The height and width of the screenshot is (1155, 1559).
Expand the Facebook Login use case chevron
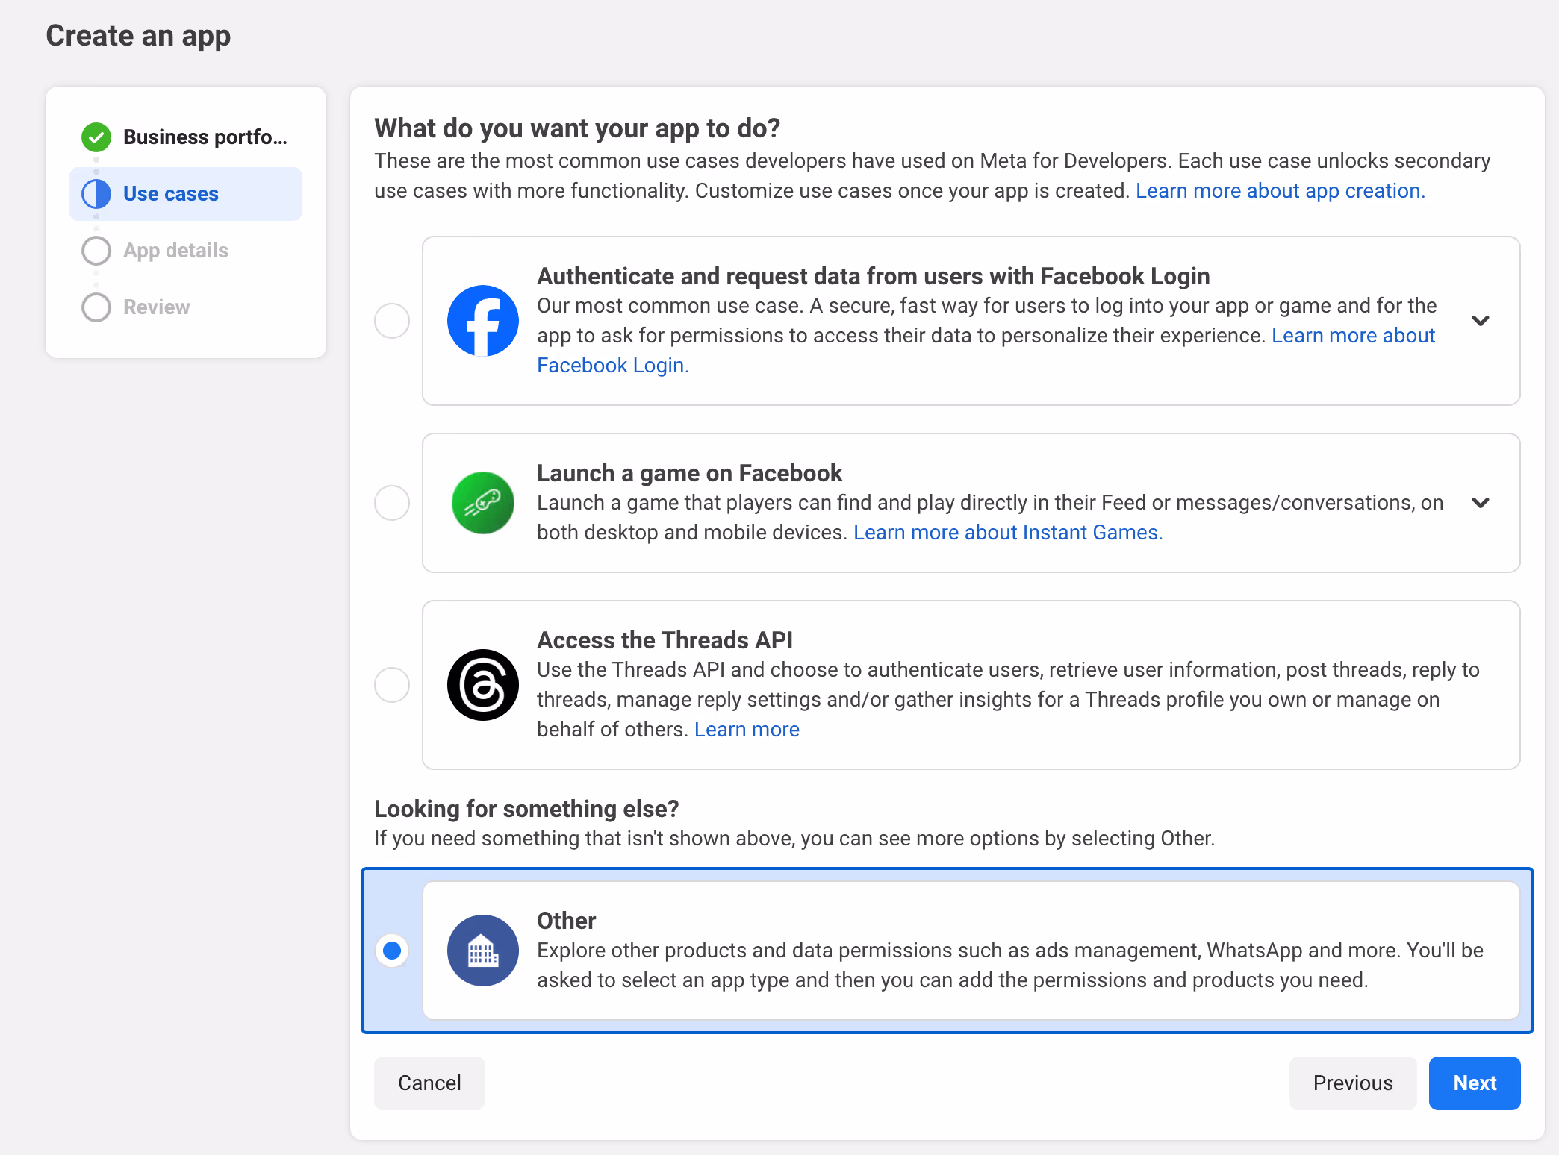point(1481,321)
